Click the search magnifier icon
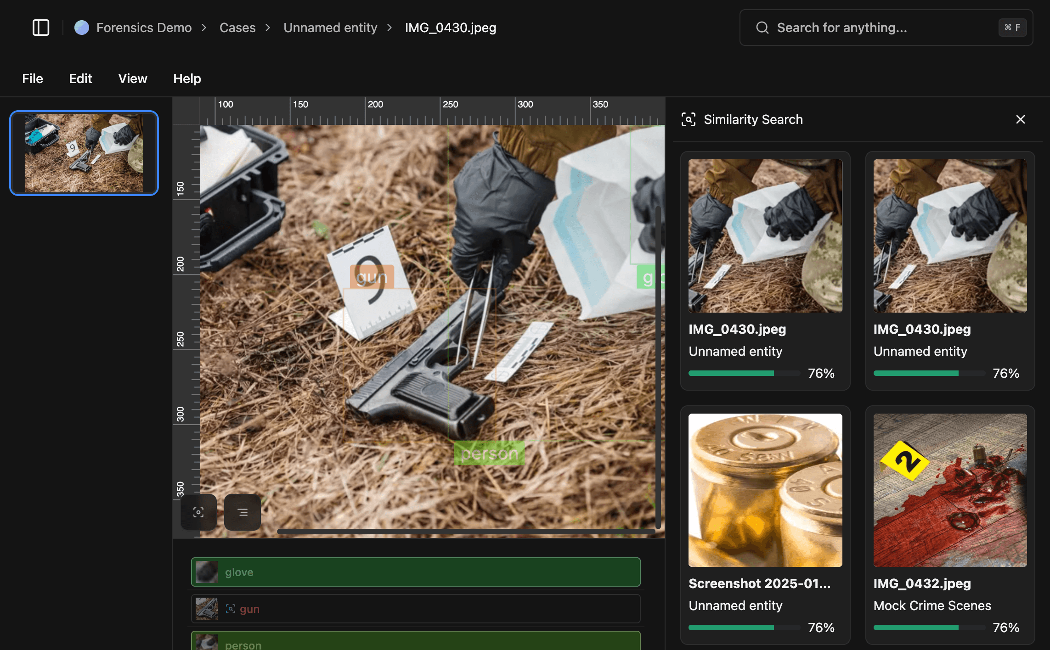Image resolution: width=1050 pixels, height=650 pixels. 762,28
